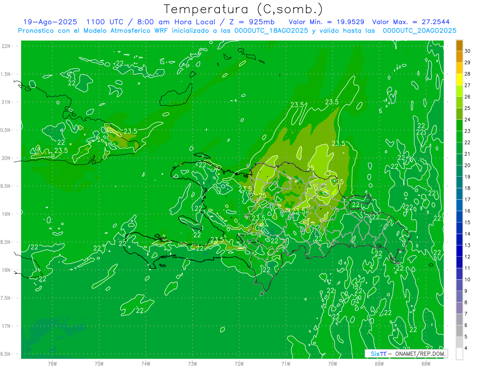Click the purple swatch between 7 and 8

tap(459, 308)
